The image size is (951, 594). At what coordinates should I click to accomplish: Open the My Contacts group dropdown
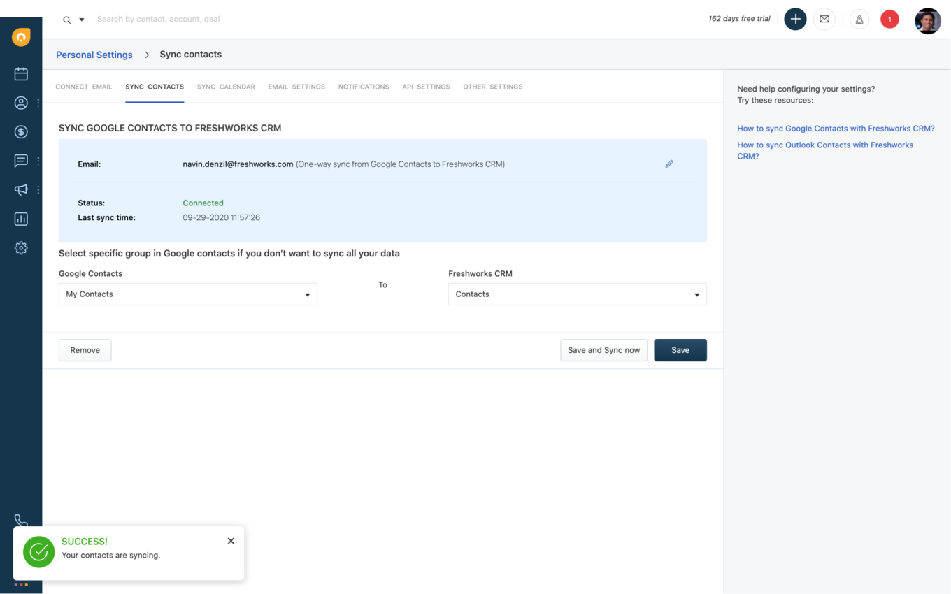pos(187,294)
